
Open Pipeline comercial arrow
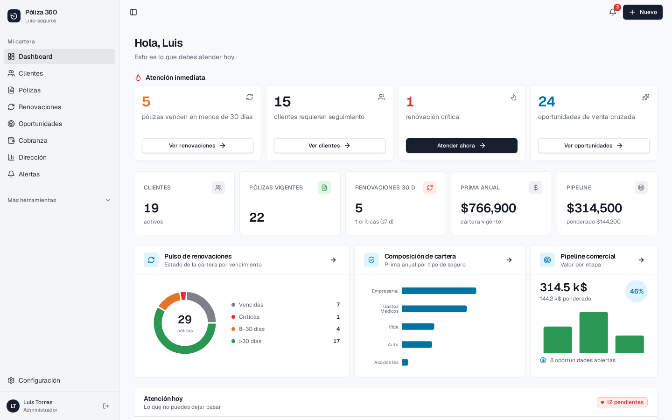641,260
